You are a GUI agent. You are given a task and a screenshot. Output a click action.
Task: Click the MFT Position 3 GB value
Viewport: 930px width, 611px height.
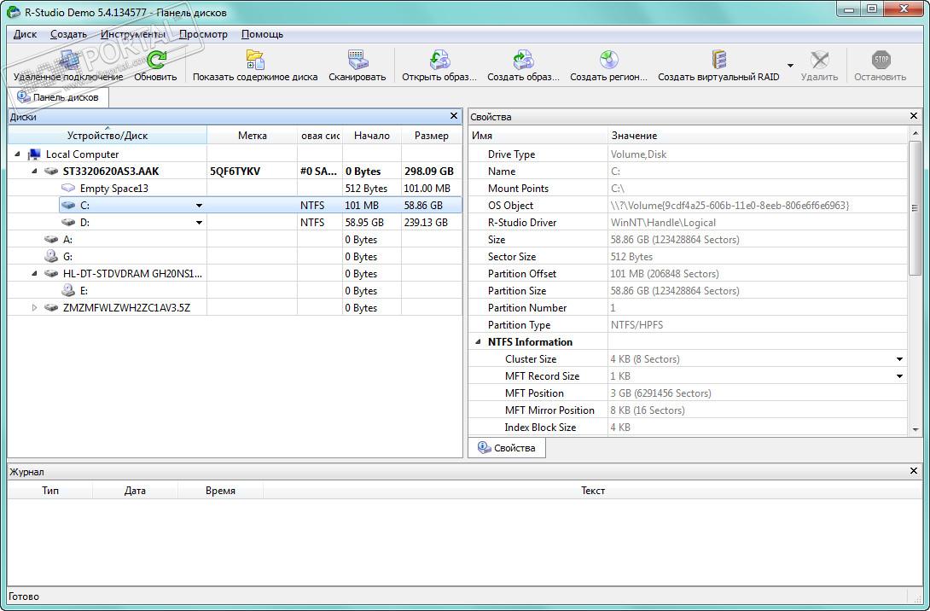pos(660,393)
